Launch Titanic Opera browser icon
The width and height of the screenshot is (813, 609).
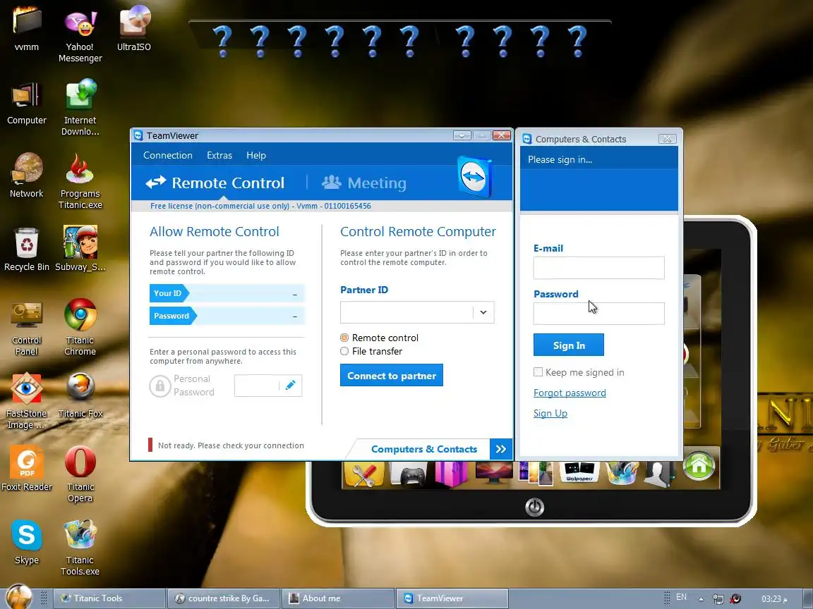(x=80, y=474)
